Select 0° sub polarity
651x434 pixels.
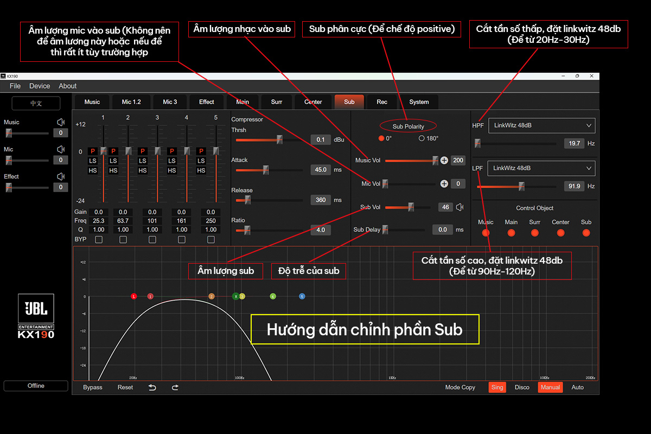tap(381, 138)
